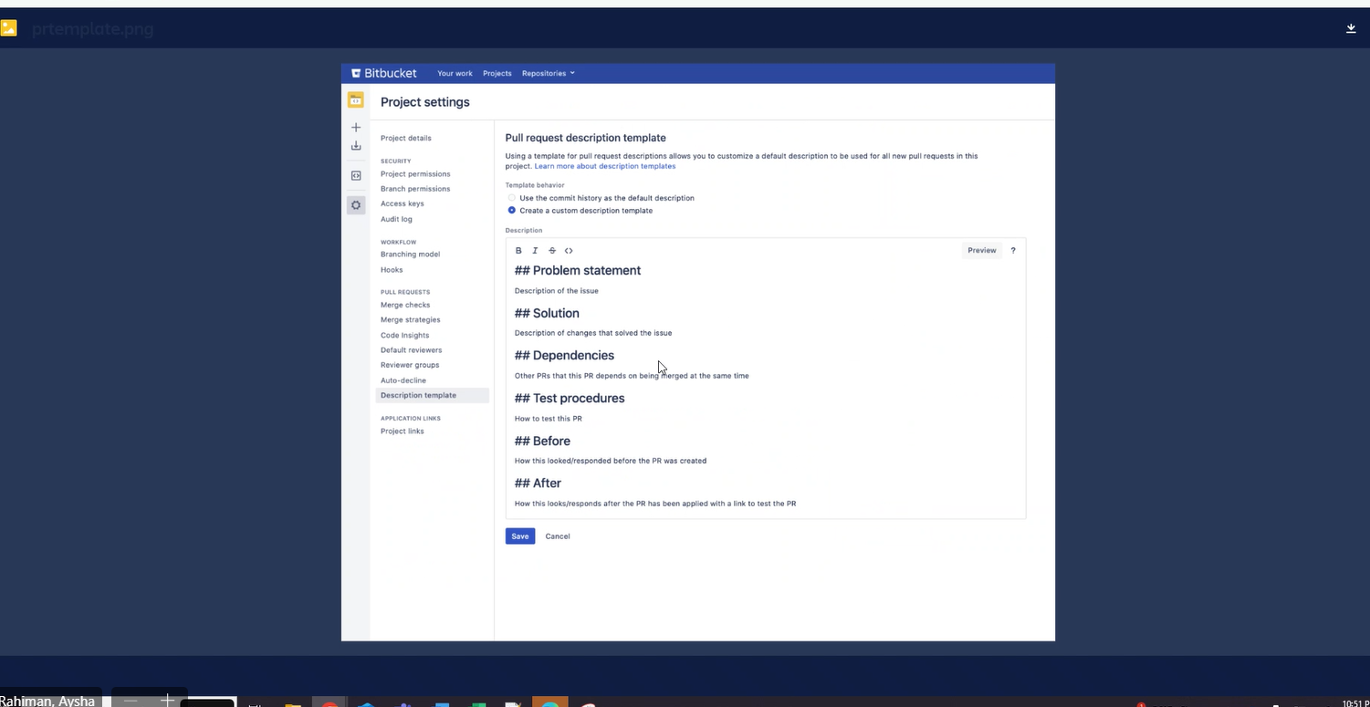
Task: Open Your work in the top navigation
Action: (x=455, y=73)
